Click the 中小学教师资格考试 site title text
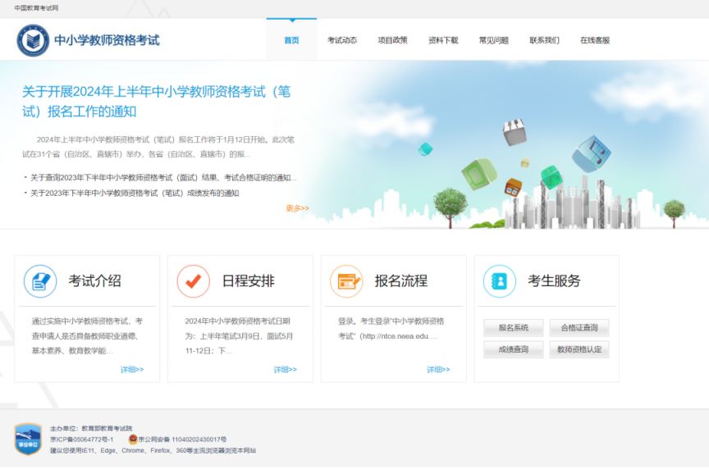 click(107, 40)
